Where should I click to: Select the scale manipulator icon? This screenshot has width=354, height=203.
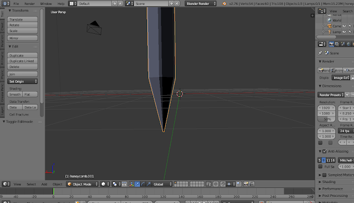(x=148, y=184)
